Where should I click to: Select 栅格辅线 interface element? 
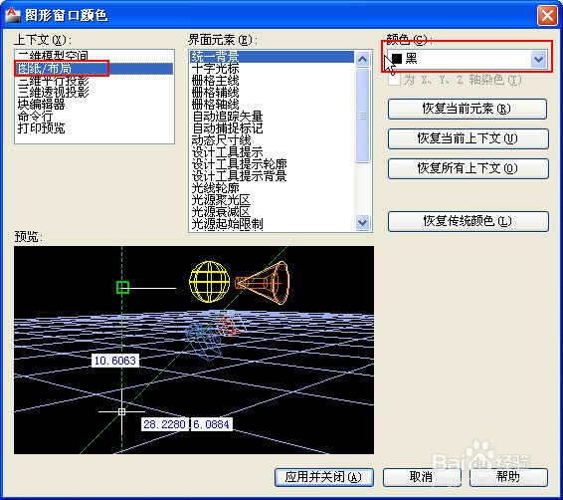tap(272, 93)
